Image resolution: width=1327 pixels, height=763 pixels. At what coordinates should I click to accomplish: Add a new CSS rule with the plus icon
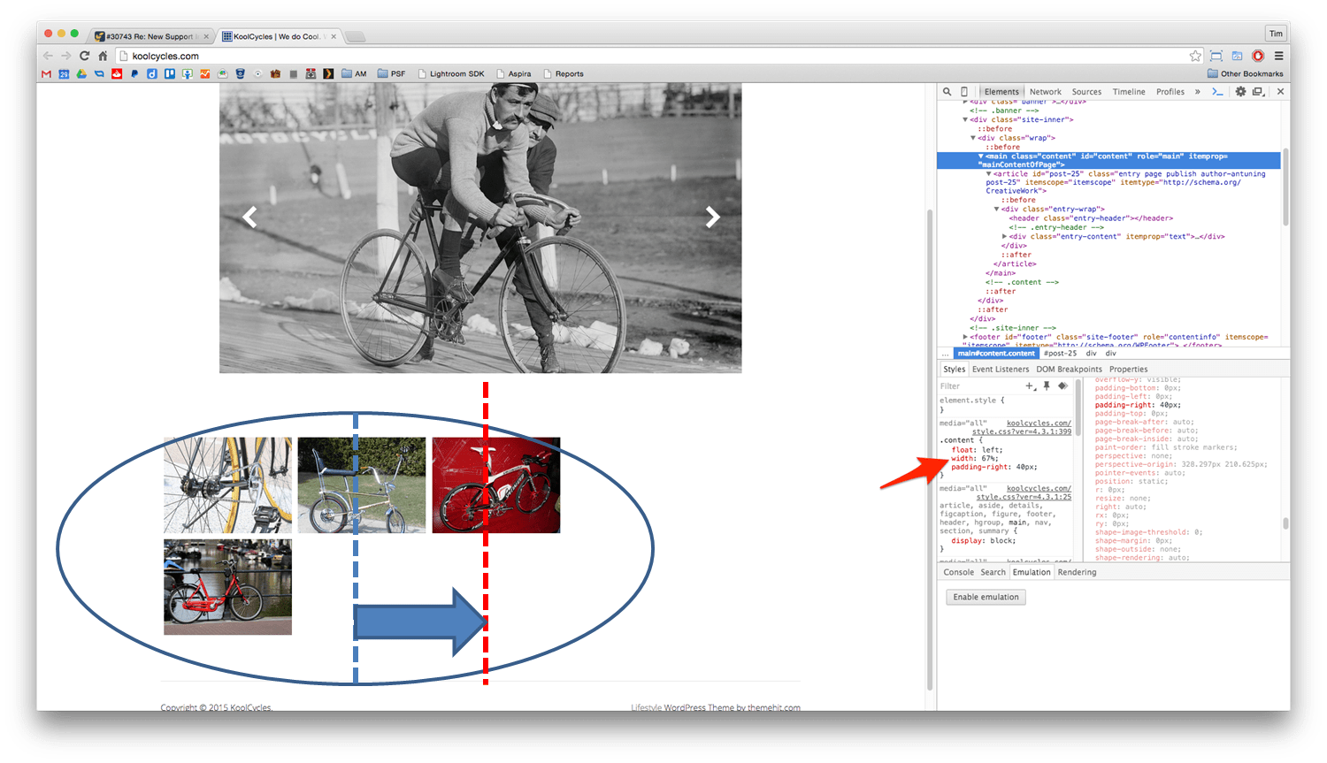pyautogui.click(x=1029, y=386)
